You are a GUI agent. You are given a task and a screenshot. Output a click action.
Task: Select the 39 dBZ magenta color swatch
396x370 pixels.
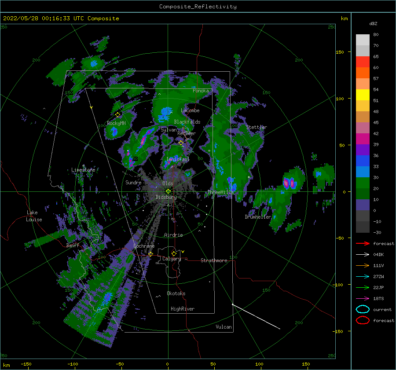[x=363, y=139]
